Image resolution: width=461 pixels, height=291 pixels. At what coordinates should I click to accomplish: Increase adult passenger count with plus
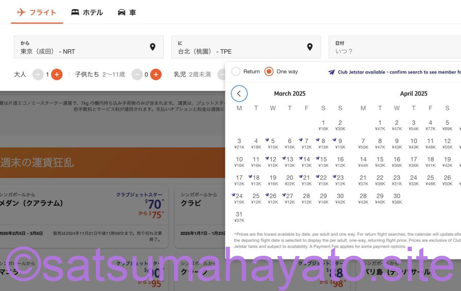coord(57,74)
